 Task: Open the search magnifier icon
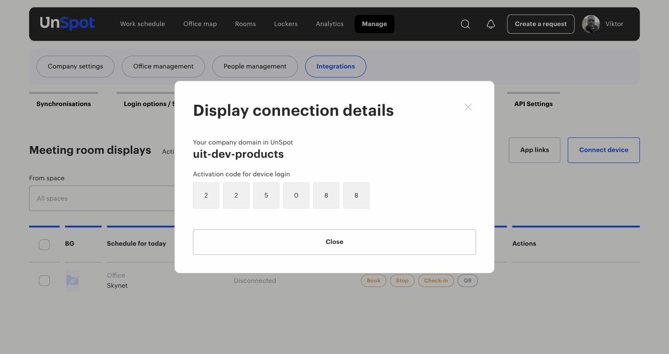point(465,24)
